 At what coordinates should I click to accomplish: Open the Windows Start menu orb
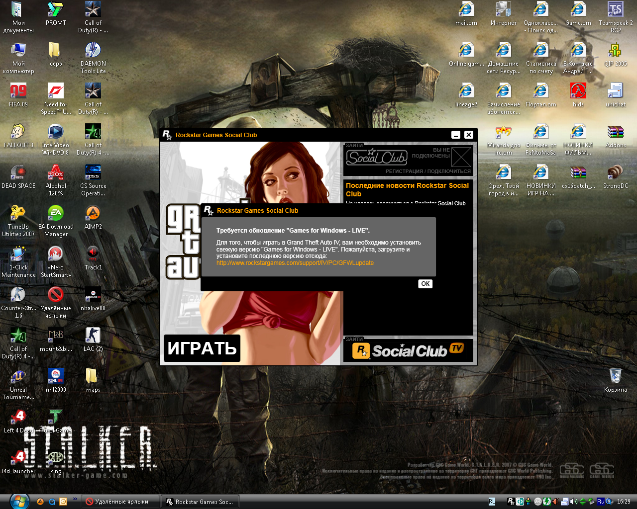point(19,501)
